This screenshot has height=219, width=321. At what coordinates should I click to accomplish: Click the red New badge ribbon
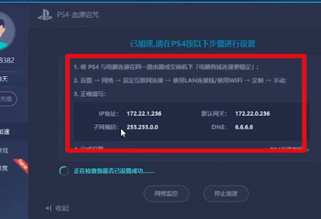(21, 166)
